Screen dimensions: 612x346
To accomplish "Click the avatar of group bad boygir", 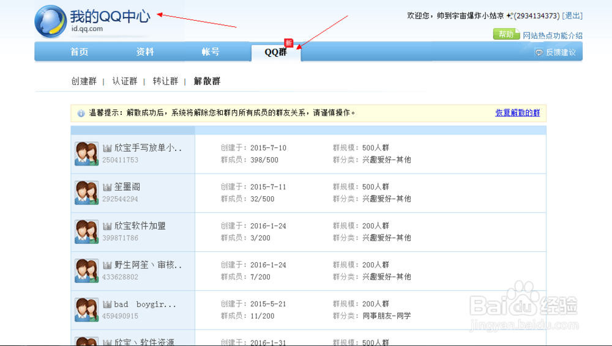I will pyautogui.click(x=87, y=310).
